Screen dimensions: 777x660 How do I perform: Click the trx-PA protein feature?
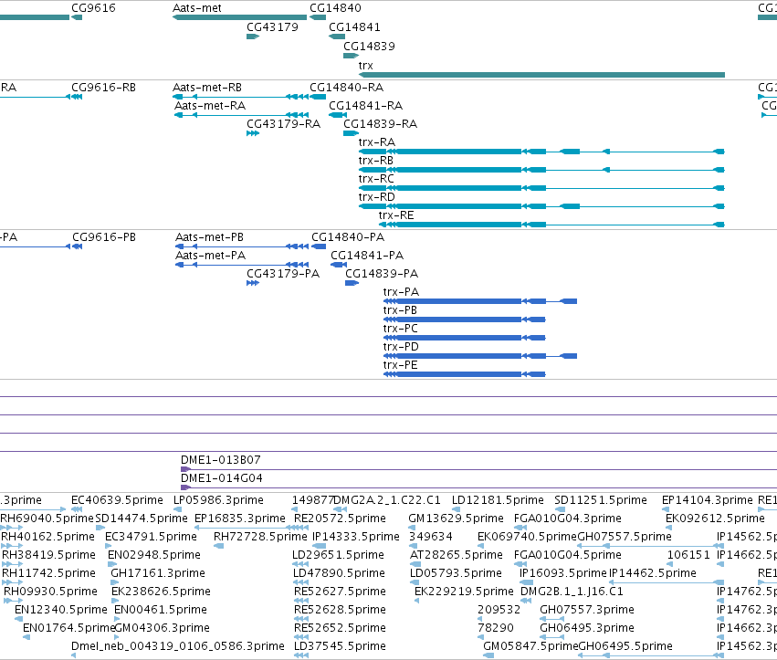480,301
